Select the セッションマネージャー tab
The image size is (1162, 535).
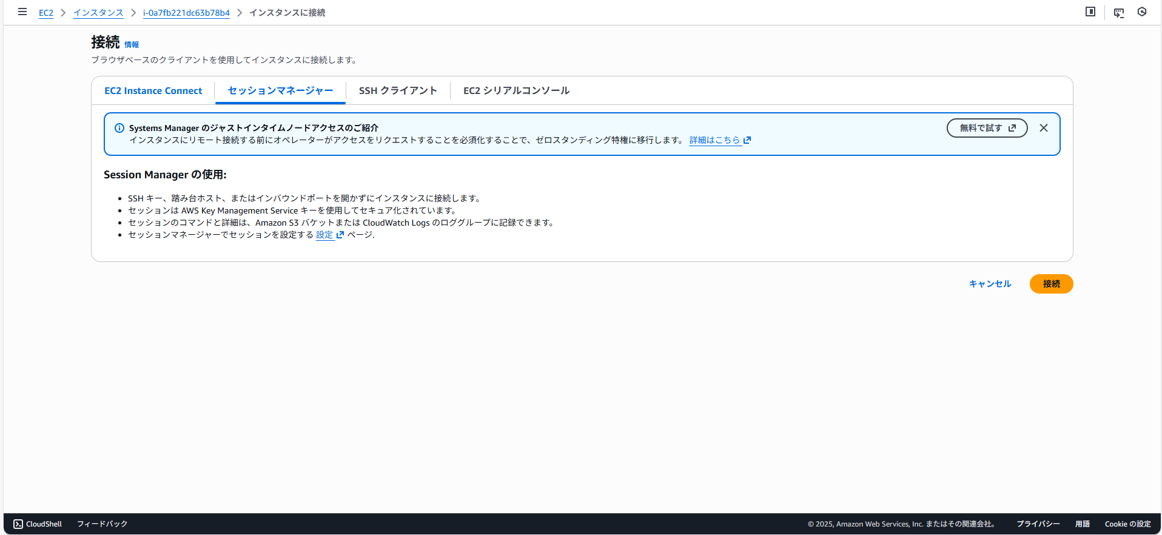coord(280,90)
